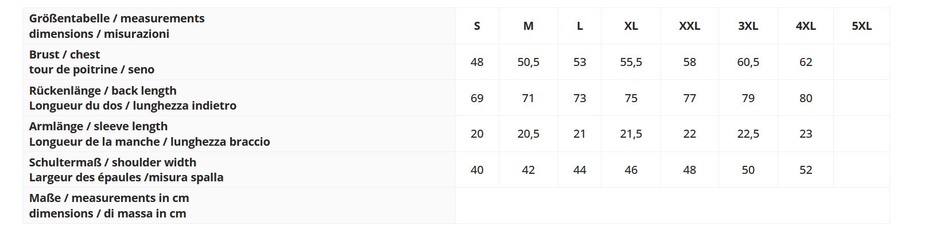Select the 4XL size header cell
The width and height of the screenshot is (932, 241).
(806, 26)
